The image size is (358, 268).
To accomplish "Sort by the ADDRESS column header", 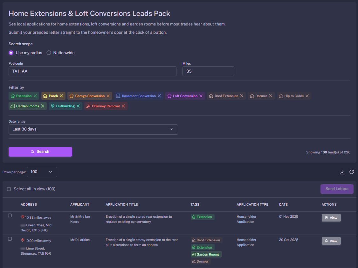I will pos(29,204).
